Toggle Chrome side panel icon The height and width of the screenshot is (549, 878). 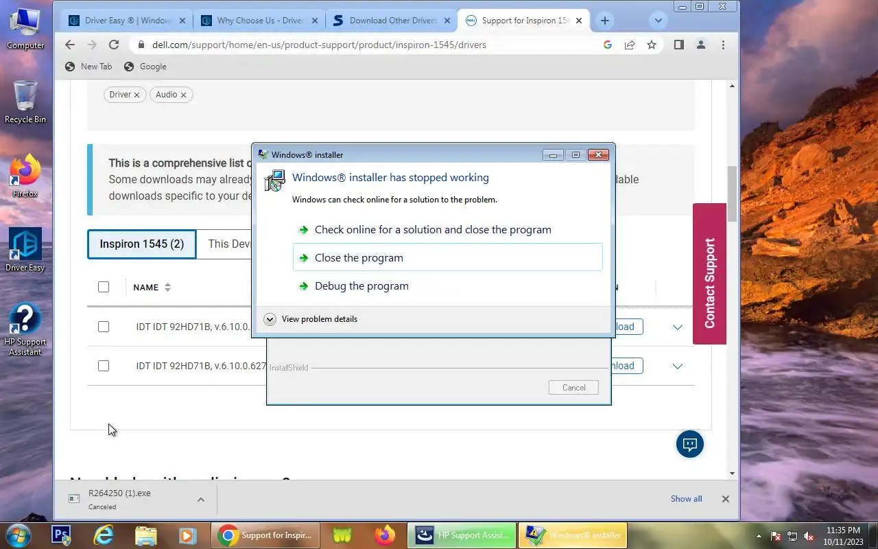coord(678,45)
